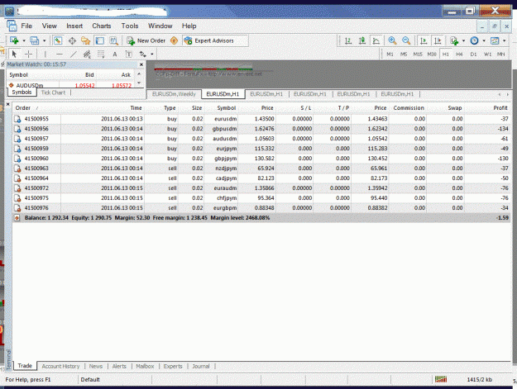The image size is (517, 389).
Task: Select the EURUSDm,Weekly chart tab
Action: coord(174,94)
